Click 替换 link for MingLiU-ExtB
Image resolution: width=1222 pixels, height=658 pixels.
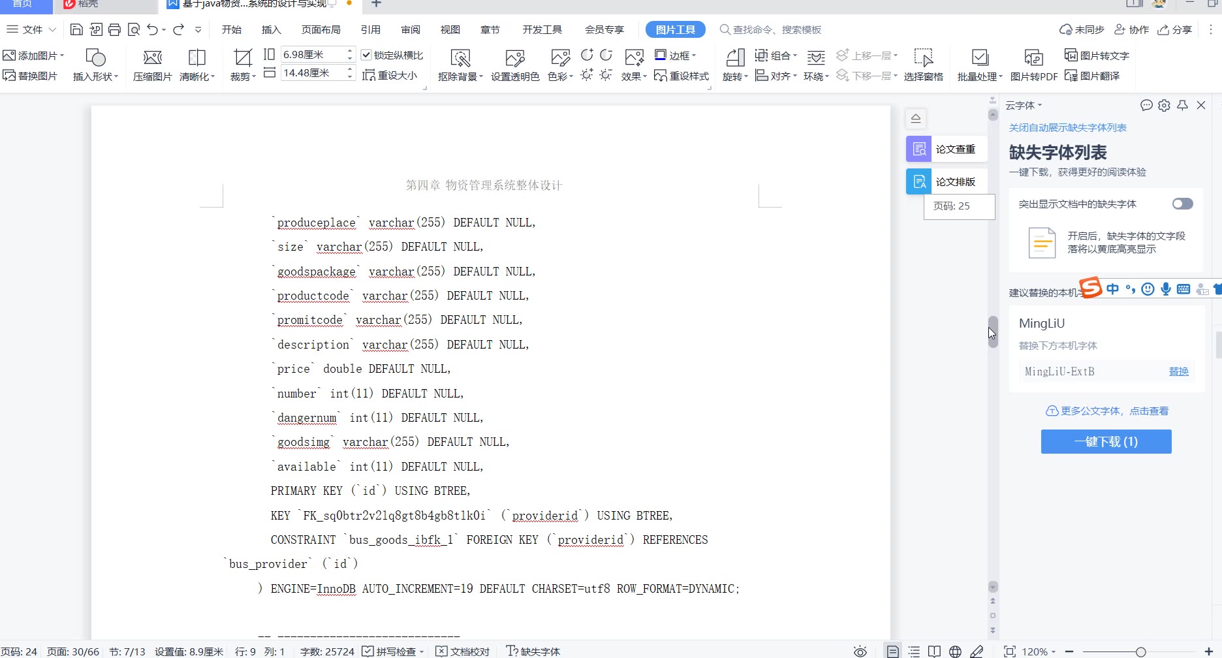click(x=1178, y=371)
